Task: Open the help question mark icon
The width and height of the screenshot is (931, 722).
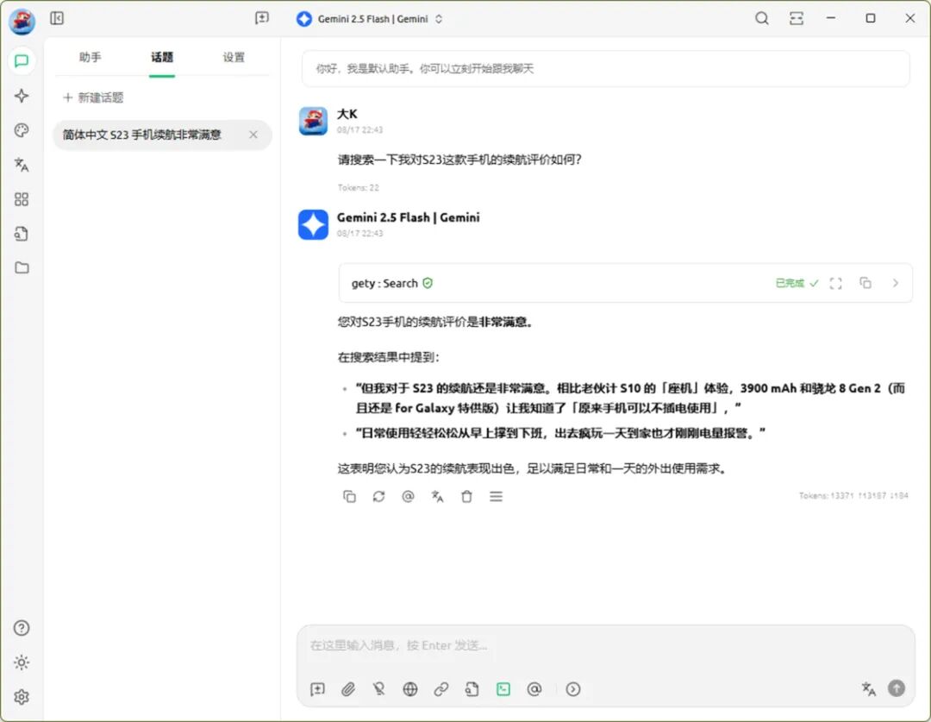Action: pos(22,628)
